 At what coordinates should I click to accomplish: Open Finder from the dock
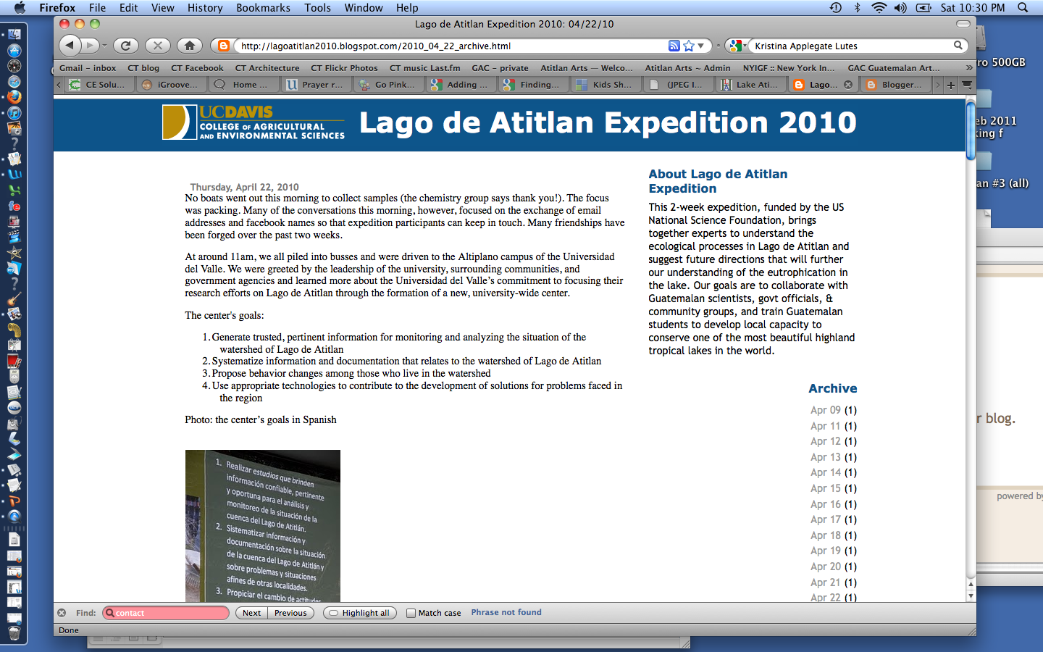click(x=14, y=34)
